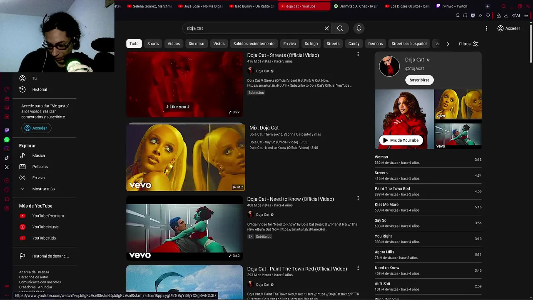Click the Suscribirse button for Doja Cat
Image resolution: width=533 pixels, height=300 pixels.
tap(419, 80)
